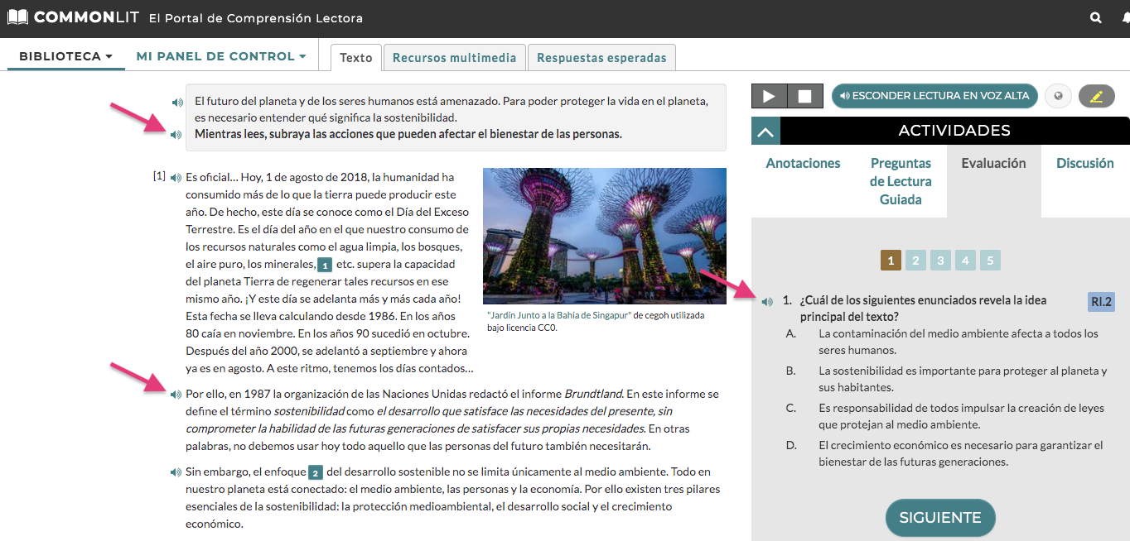
Task: Open the search magnifier icon
Action: (1096, 17)
